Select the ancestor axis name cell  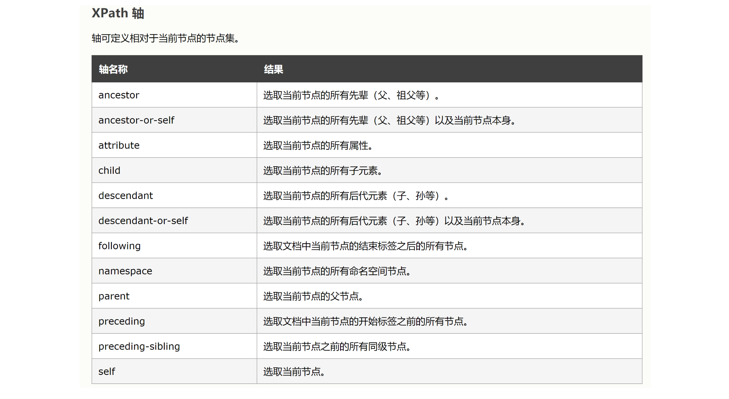pos(119,95)
